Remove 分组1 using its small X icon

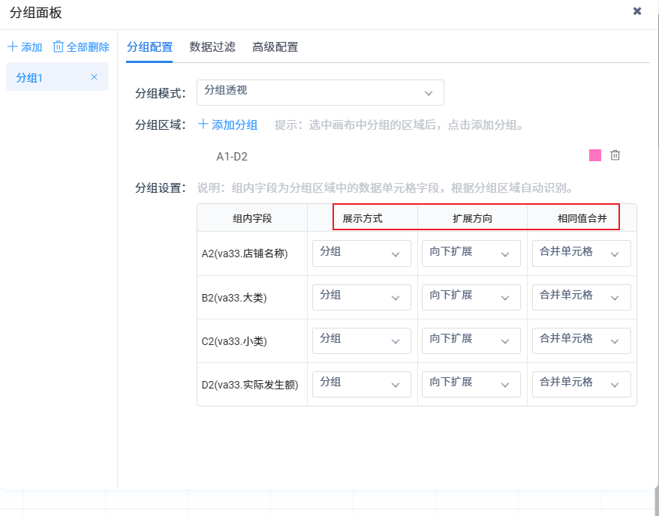coord(95,77)
